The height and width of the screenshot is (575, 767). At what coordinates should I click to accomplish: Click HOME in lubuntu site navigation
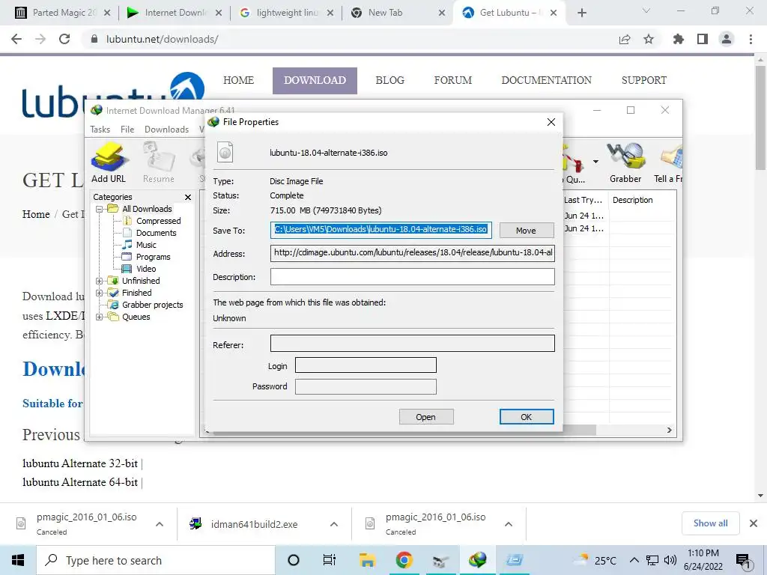(239, 80)
